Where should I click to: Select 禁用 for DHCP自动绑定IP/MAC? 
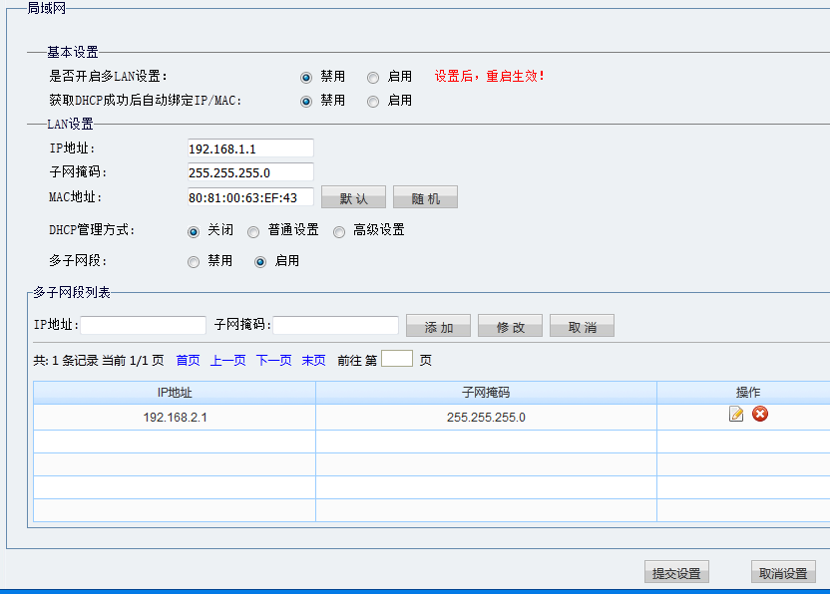coord(306,102)
